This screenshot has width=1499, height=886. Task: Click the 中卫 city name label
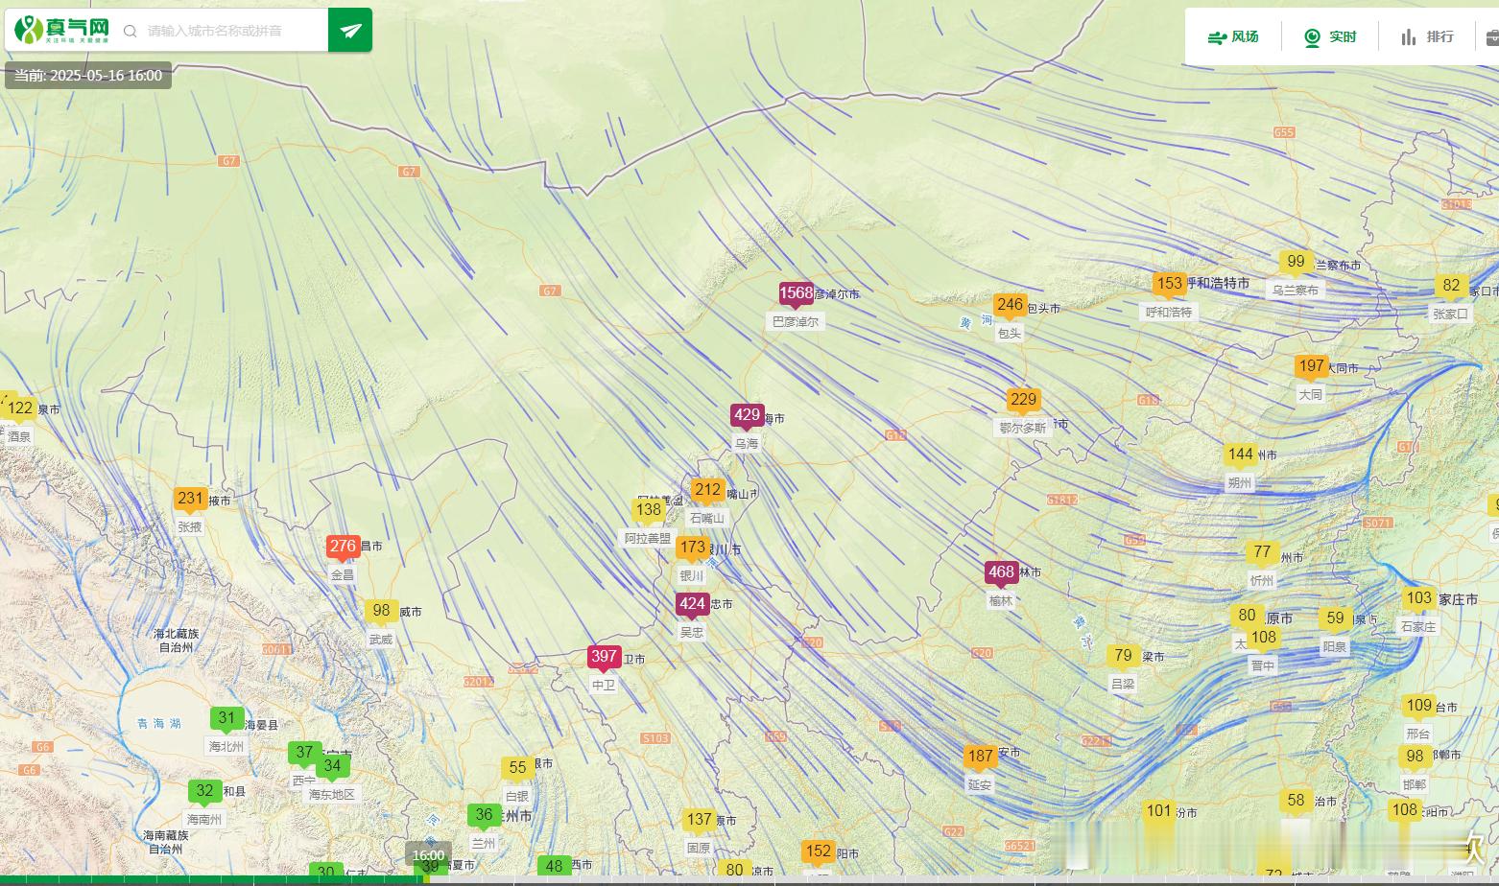[604, 685]
